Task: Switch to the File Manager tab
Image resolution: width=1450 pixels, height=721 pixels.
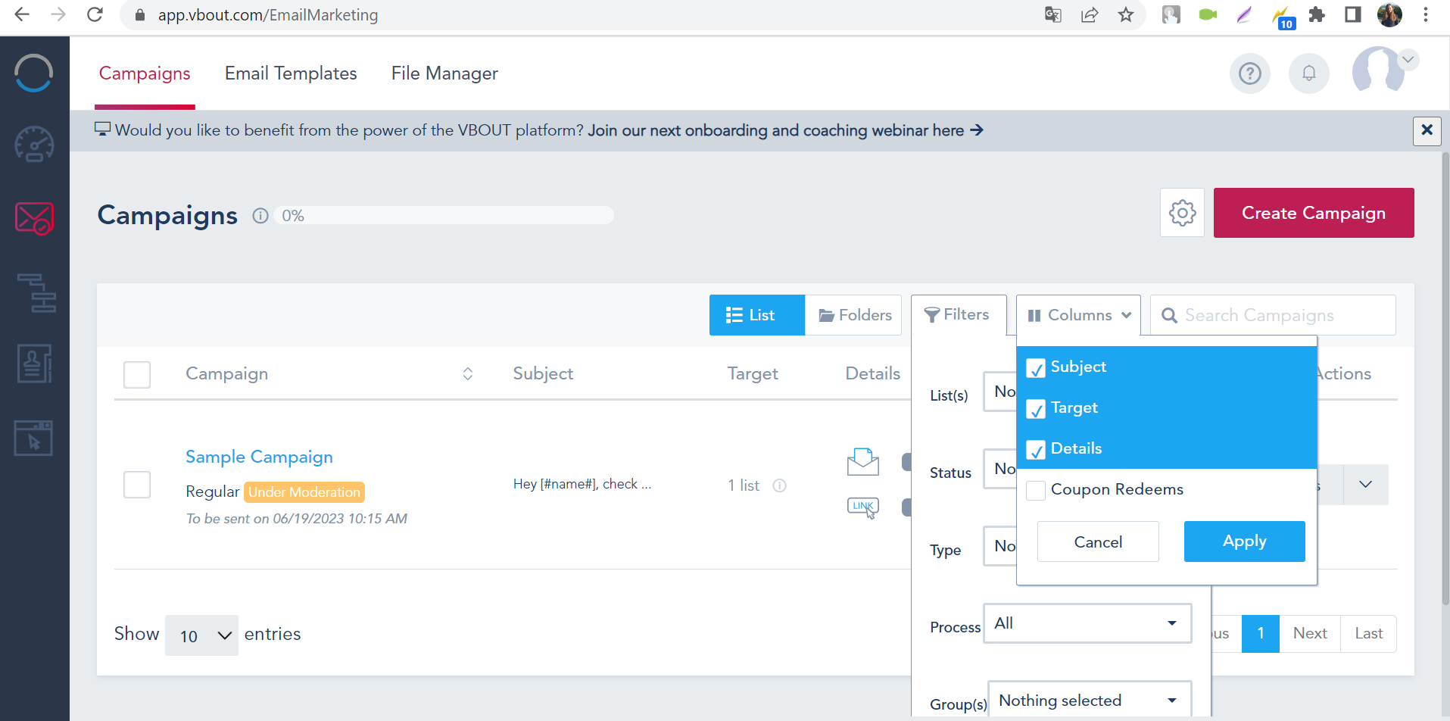Action: pos(444,73)
